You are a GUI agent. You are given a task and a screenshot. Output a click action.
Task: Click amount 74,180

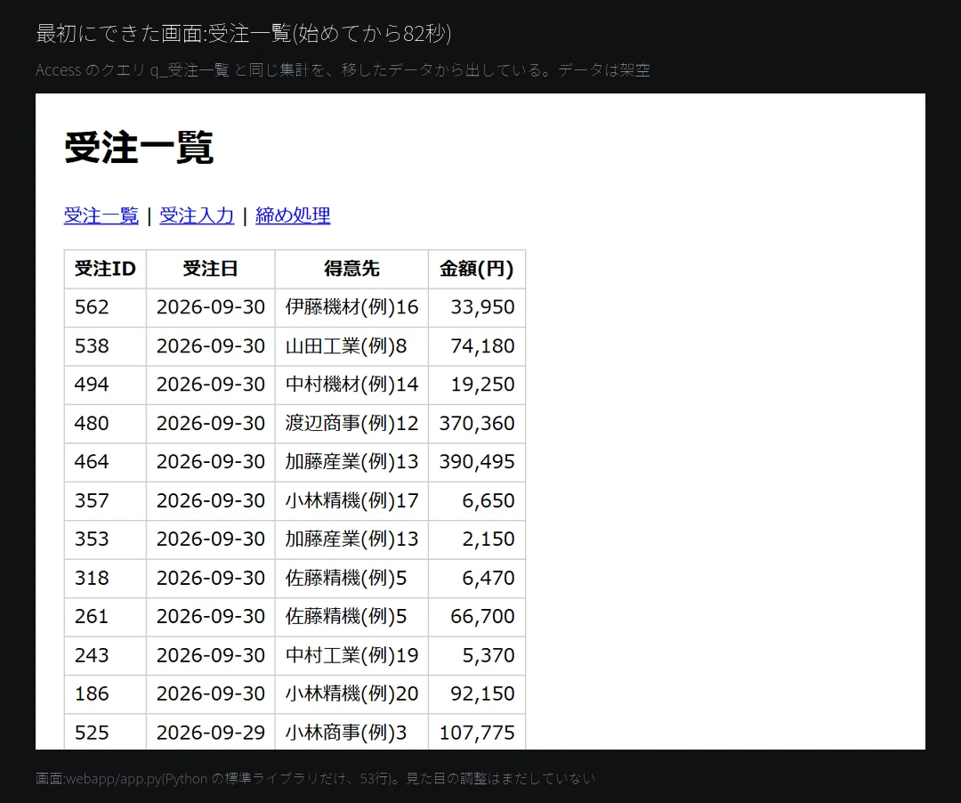477,345
